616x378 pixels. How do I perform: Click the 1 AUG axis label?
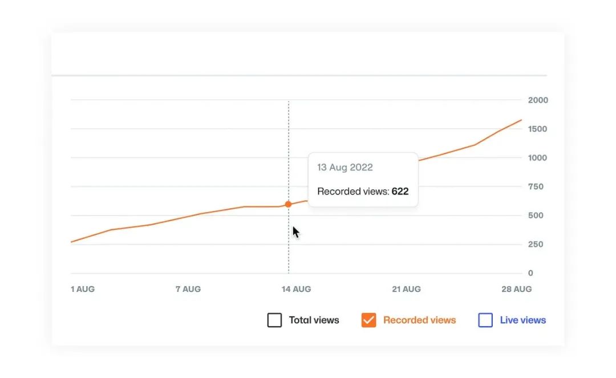point(83,289)
